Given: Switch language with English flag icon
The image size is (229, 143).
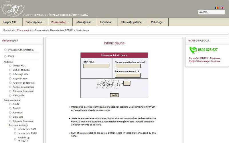Looking at the screenshot, I should click(x=222, y=8).
